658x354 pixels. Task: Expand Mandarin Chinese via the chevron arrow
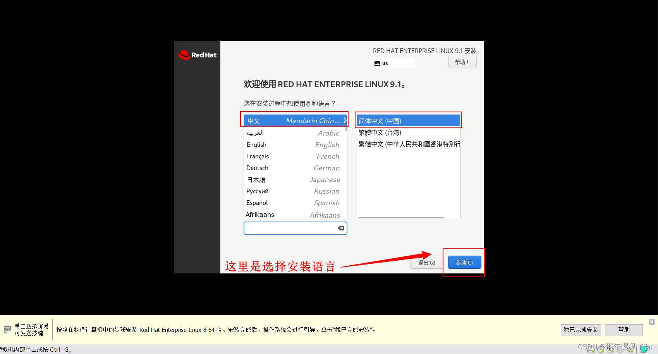click(344, 120)
